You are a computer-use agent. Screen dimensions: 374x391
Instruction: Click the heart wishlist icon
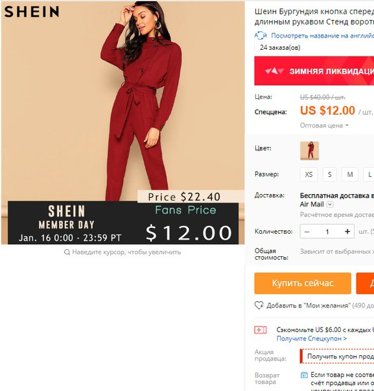259,305
